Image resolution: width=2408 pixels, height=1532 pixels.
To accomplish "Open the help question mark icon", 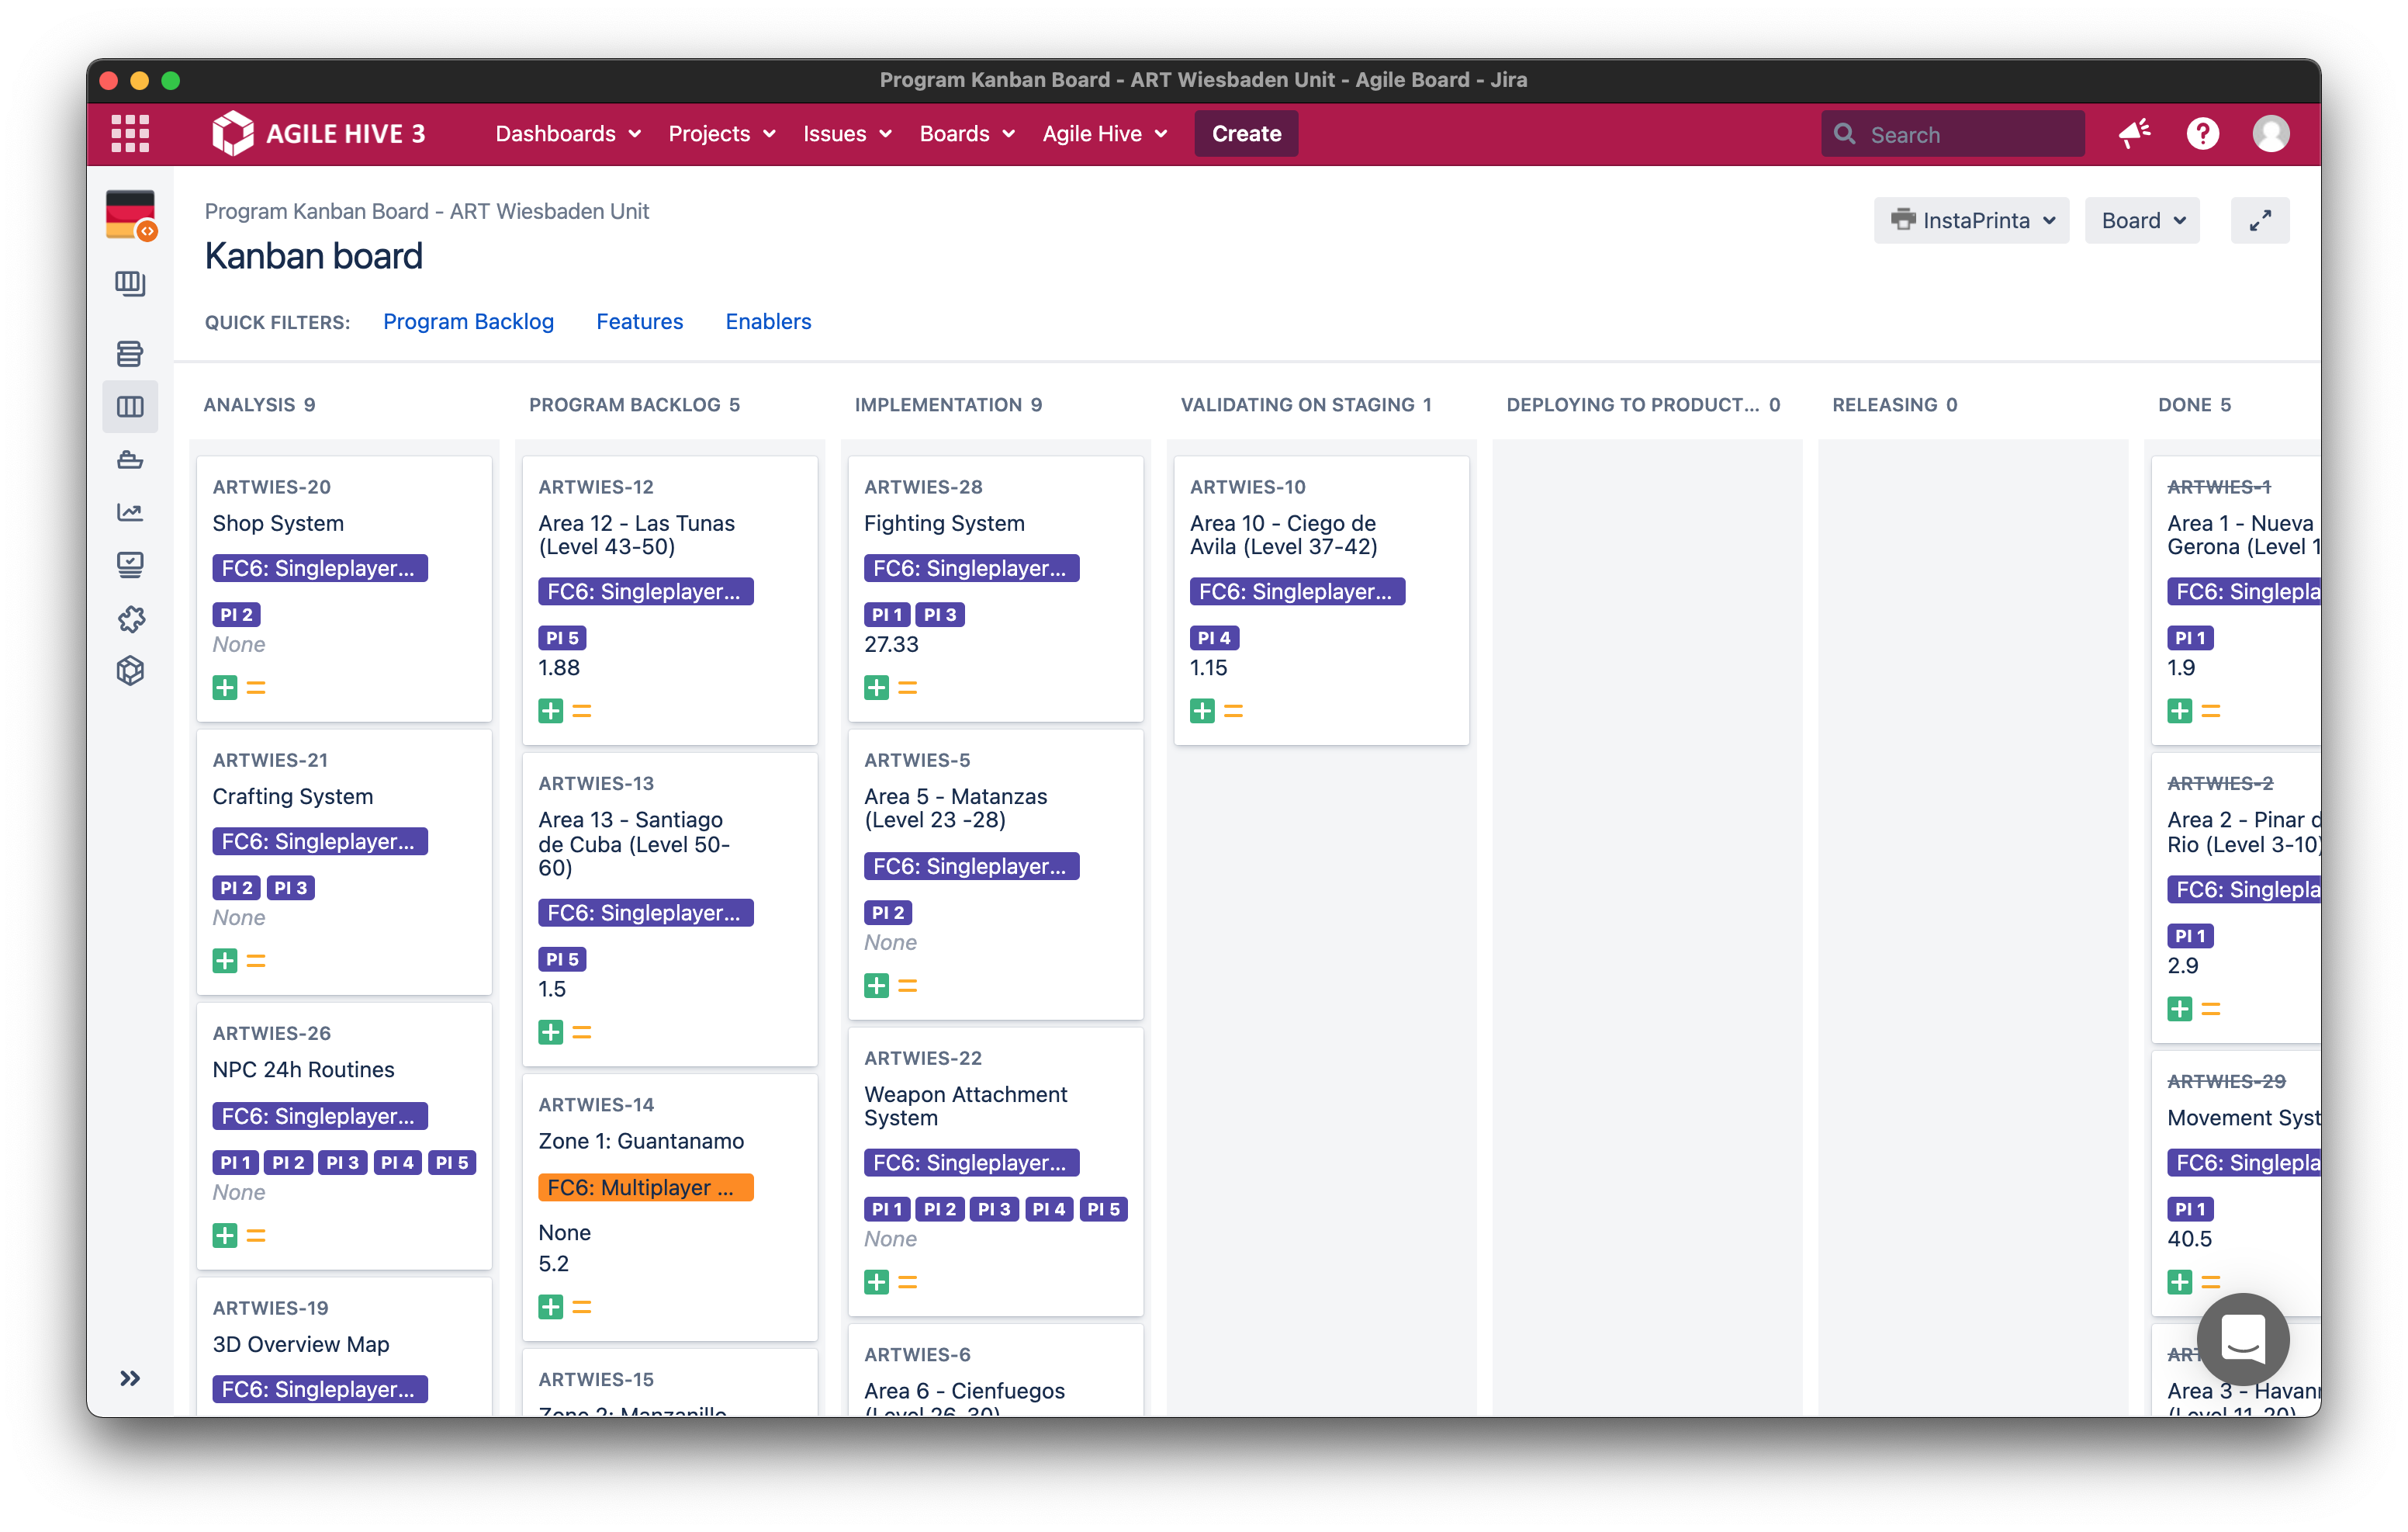I will pos(2202,133).
